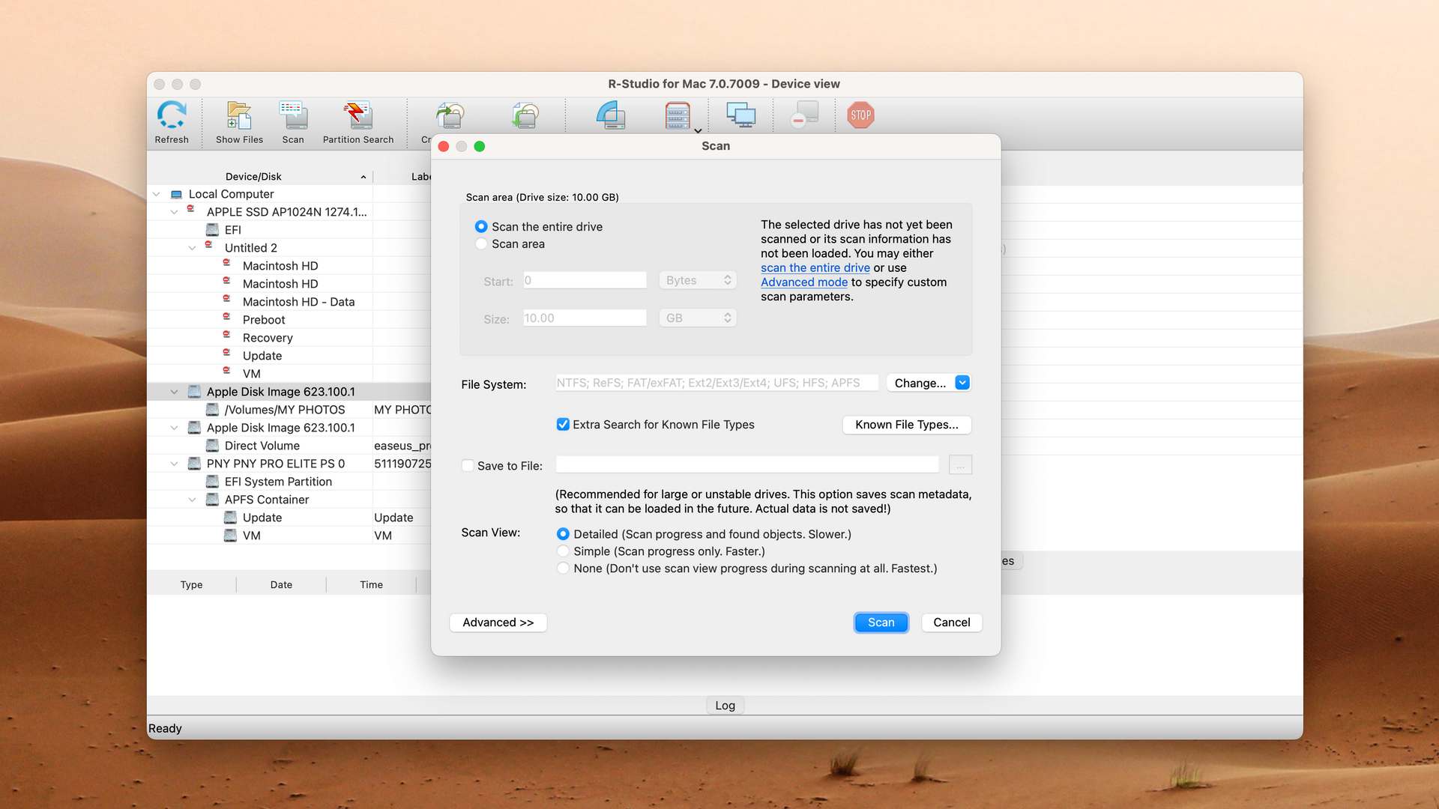Screen dimensions: 1439x809
Task: Open Known File Types... settings
Action: tap(907, 425)
